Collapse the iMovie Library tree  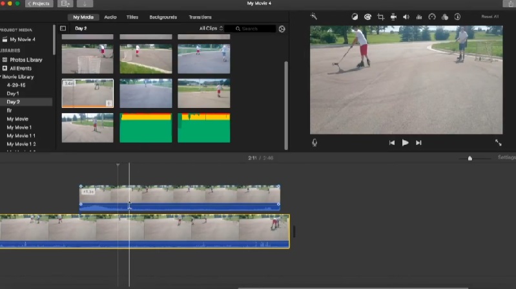pyautogui.click(x=1, y=77)
